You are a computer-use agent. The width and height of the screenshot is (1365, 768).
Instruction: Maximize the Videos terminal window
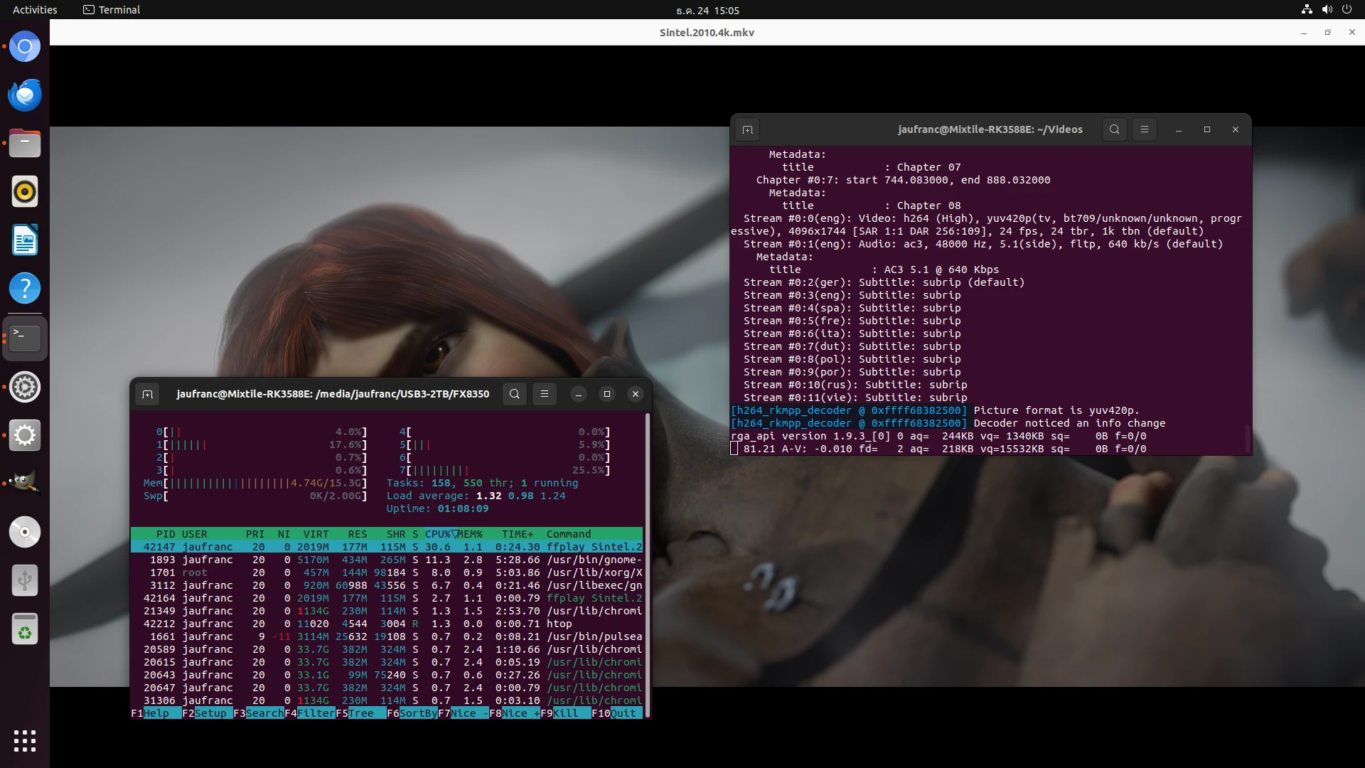[1206, 129]
